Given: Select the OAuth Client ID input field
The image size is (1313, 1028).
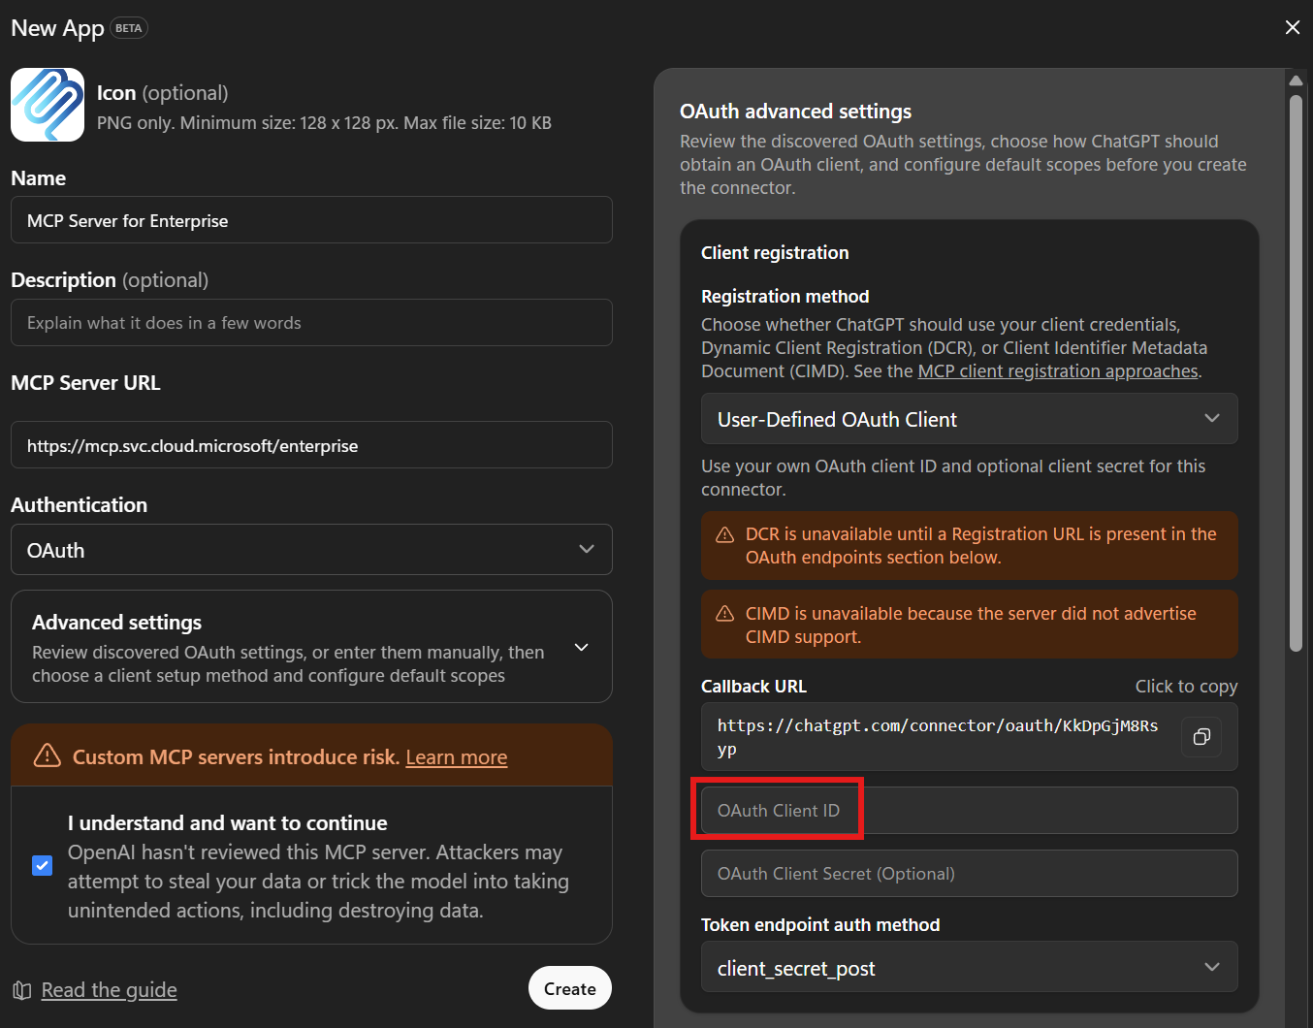Looking at the screenshot, I should point(969,810).
